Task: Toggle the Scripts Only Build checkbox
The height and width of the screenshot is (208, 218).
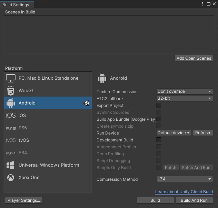Action: tap(159, 167)
